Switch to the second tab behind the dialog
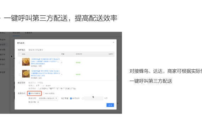 (28, 33)
